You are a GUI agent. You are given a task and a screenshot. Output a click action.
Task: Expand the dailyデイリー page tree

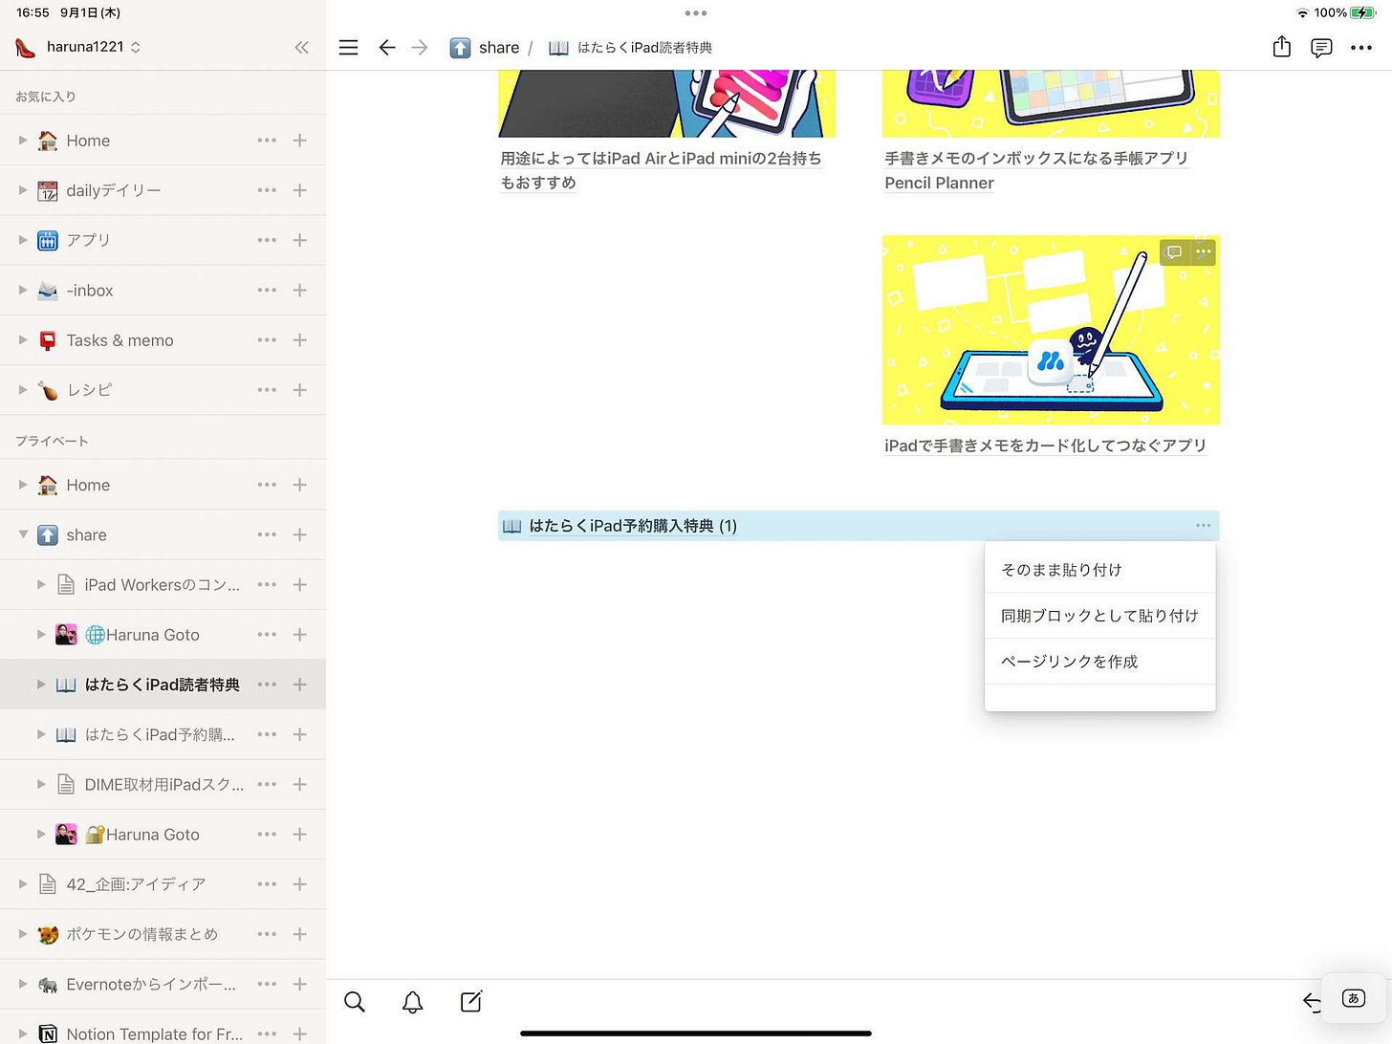coord(23,190)
